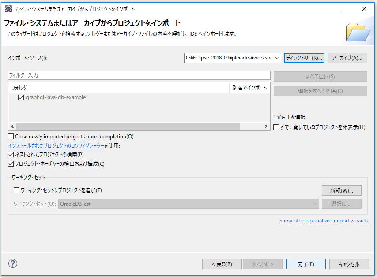Close the import dialog window
The width and height of the screenshot is (377, 278).
coord(364,9)
